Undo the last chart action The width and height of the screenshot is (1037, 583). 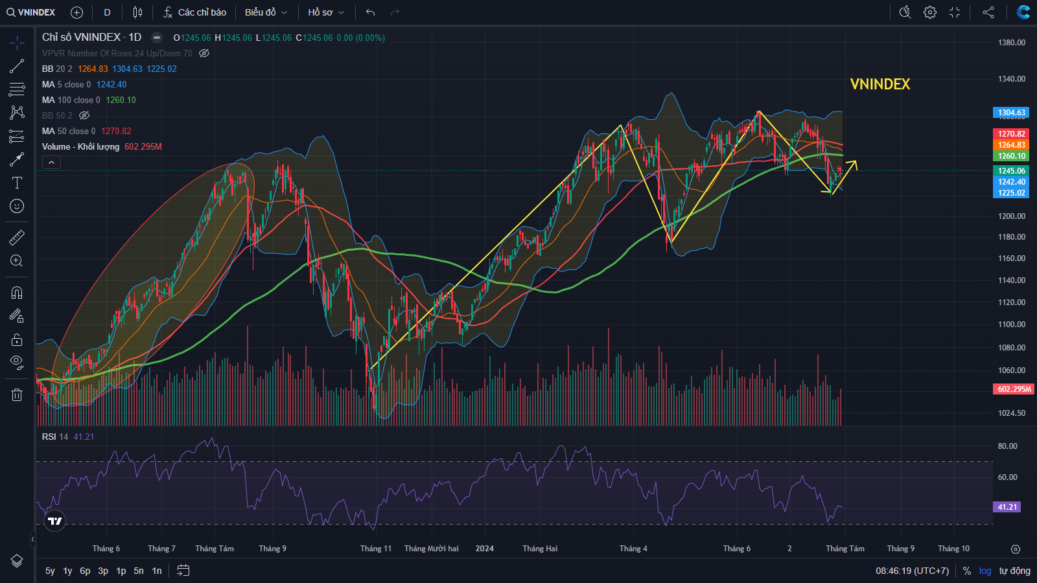[x=371, y=12]
